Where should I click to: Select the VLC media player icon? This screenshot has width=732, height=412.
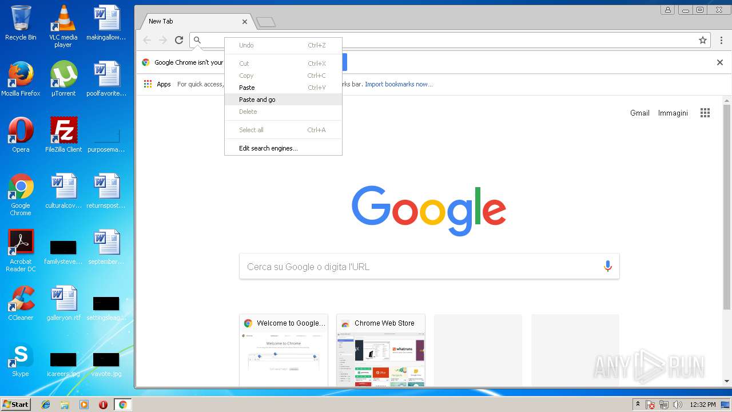pyautogui.click(x=63, y=26)
